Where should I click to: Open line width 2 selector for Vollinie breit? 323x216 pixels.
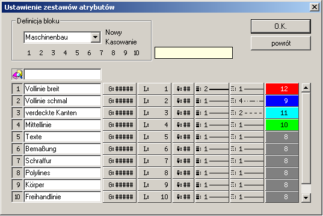[x=212, y=89]
